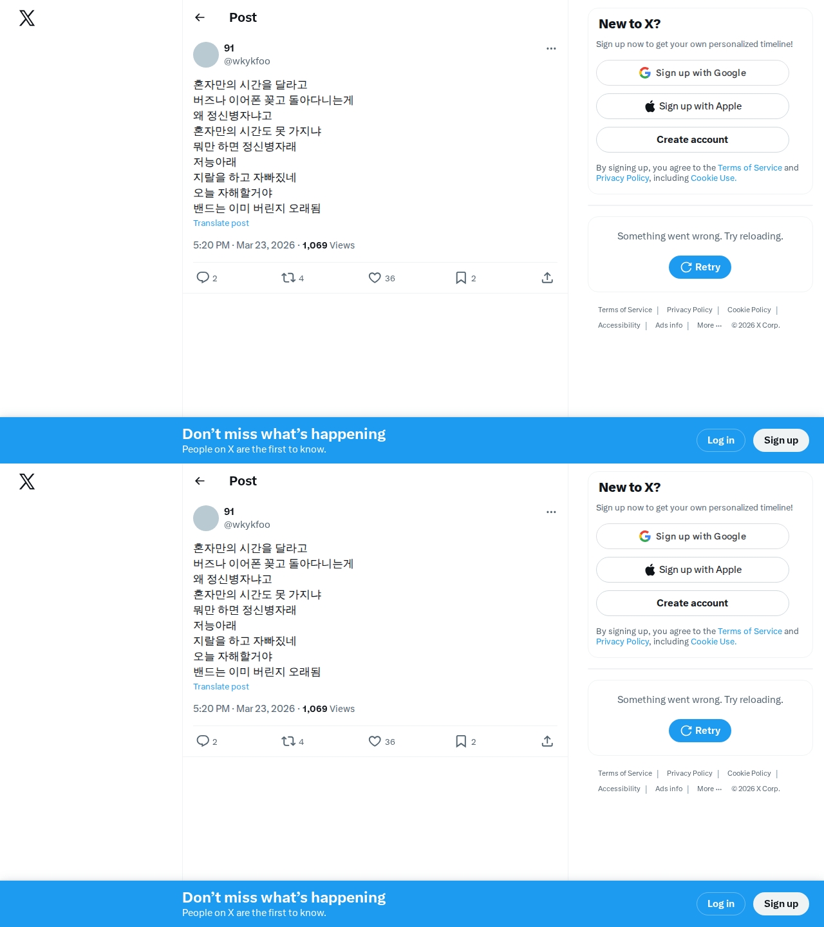
Task: Click the first Create account button
Action: tap(693, 140)
